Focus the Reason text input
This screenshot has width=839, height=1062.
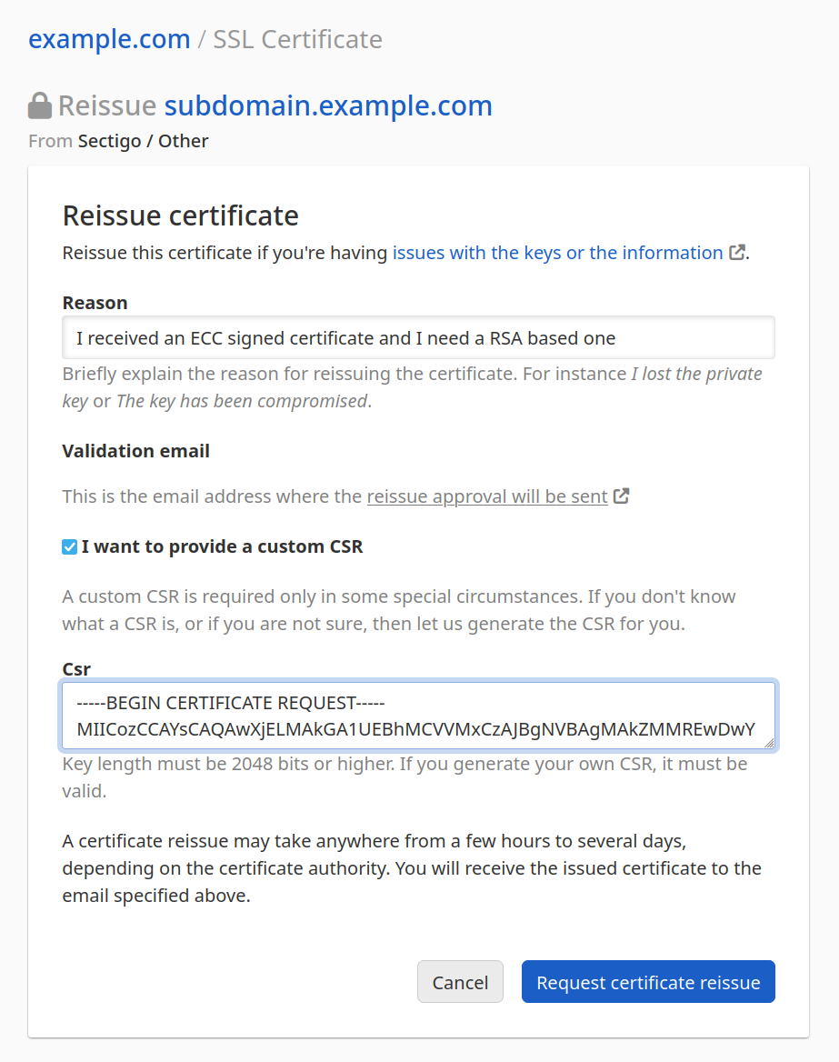(418, 338)
